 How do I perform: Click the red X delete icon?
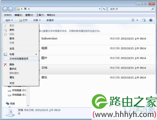point(5,64)
